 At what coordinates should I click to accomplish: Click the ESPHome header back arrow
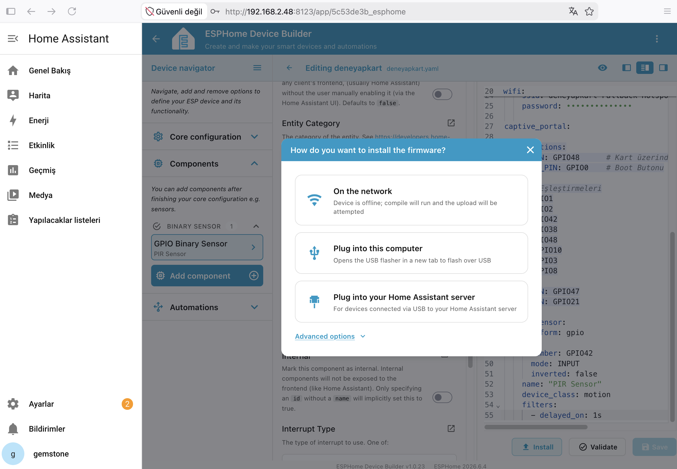156,39
